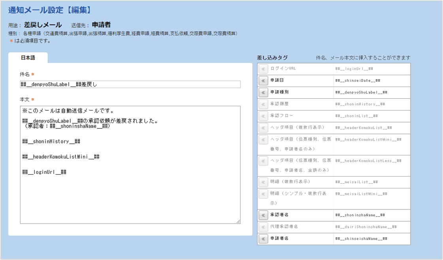Viewport: 443px width, 260px height.
Task: Insert the 申請日 merge tag
Action: [x=263, y=81]
